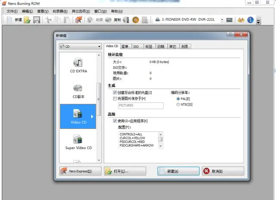Click the Save floppy disk icon
The height and width of the screenshot is (200, 276).
(x=37, y=20)
